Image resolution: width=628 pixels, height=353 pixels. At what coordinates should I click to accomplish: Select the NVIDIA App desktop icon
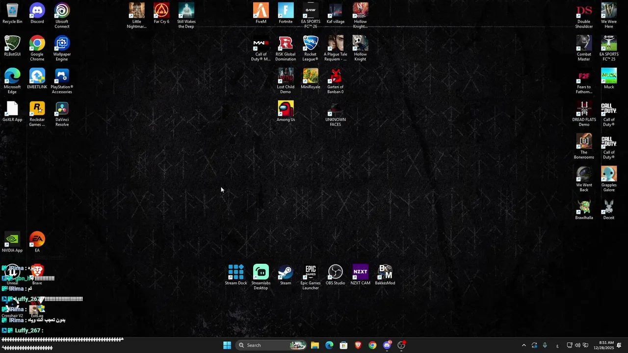tap(12, 243)
